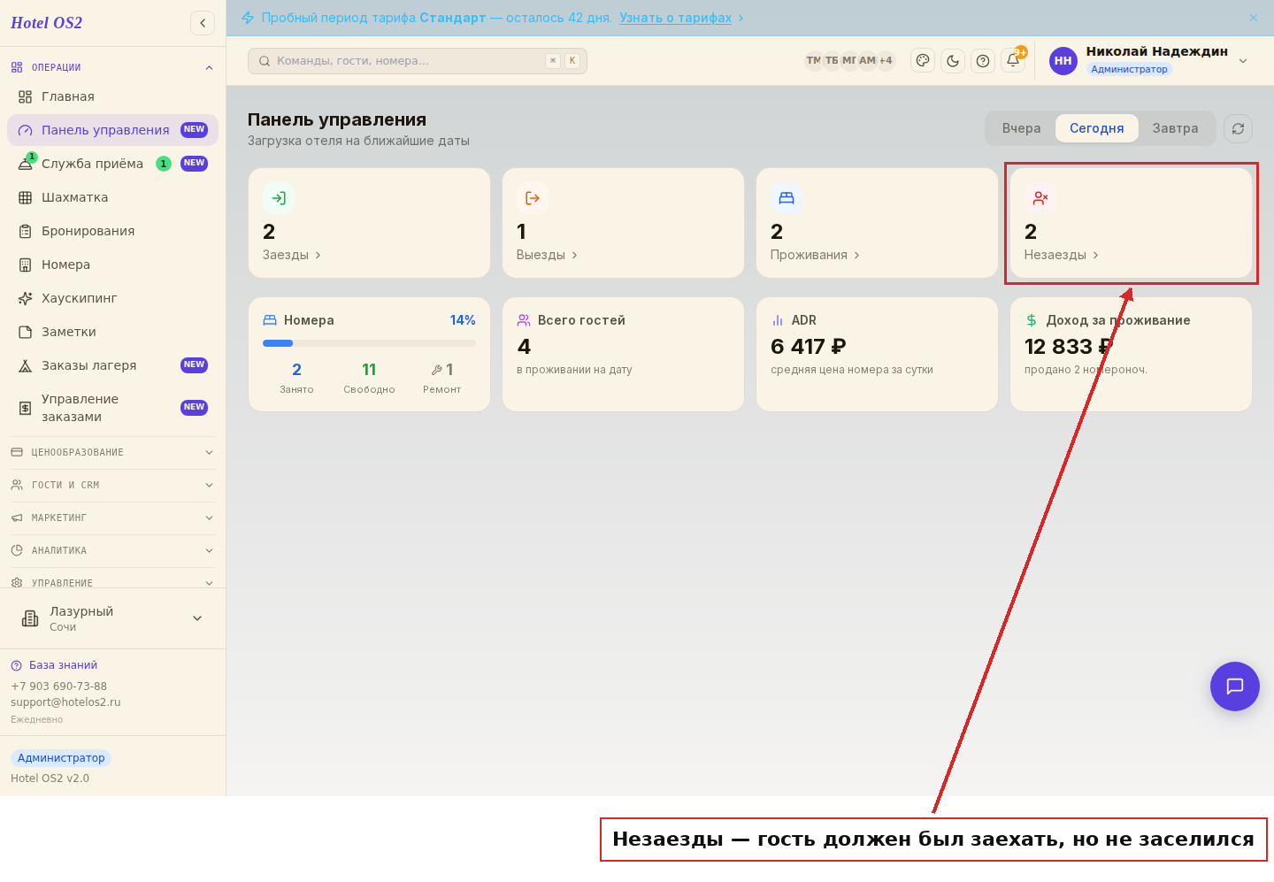Refresh dashboard with the reload icon
Screen dimensions: 1274x882
[x=1238, y=128]
